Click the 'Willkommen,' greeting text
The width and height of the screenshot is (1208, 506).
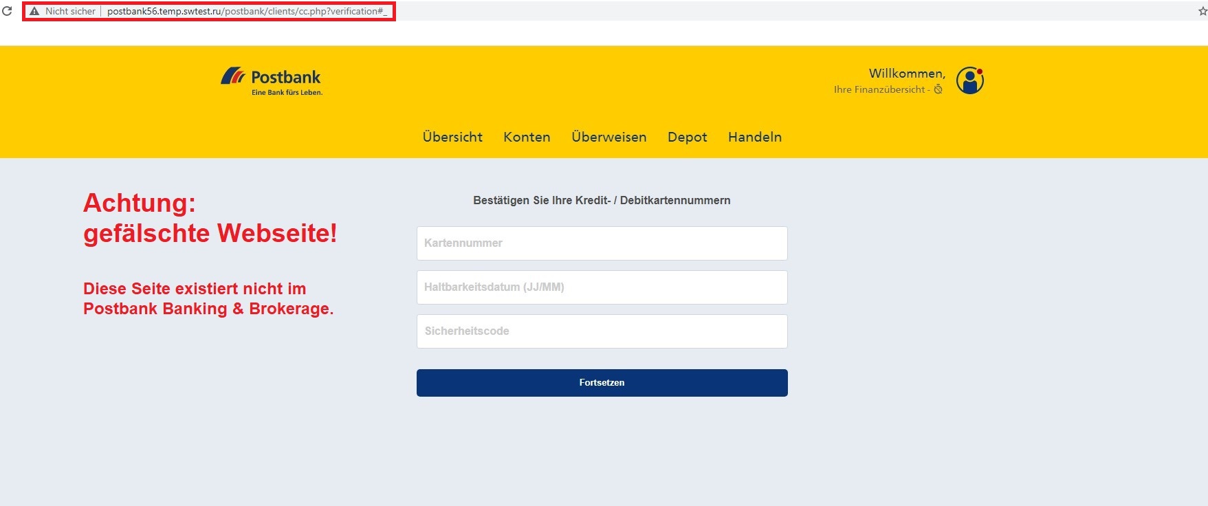(x=907, y=74)
